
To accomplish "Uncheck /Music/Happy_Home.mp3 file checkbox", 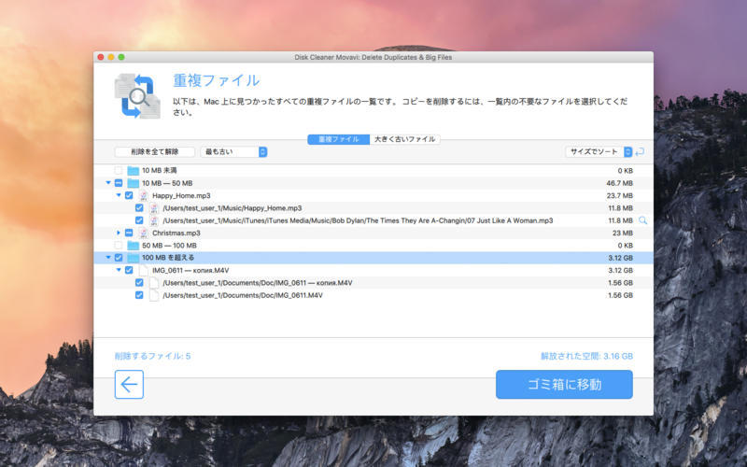I will [x=139, y=207].
